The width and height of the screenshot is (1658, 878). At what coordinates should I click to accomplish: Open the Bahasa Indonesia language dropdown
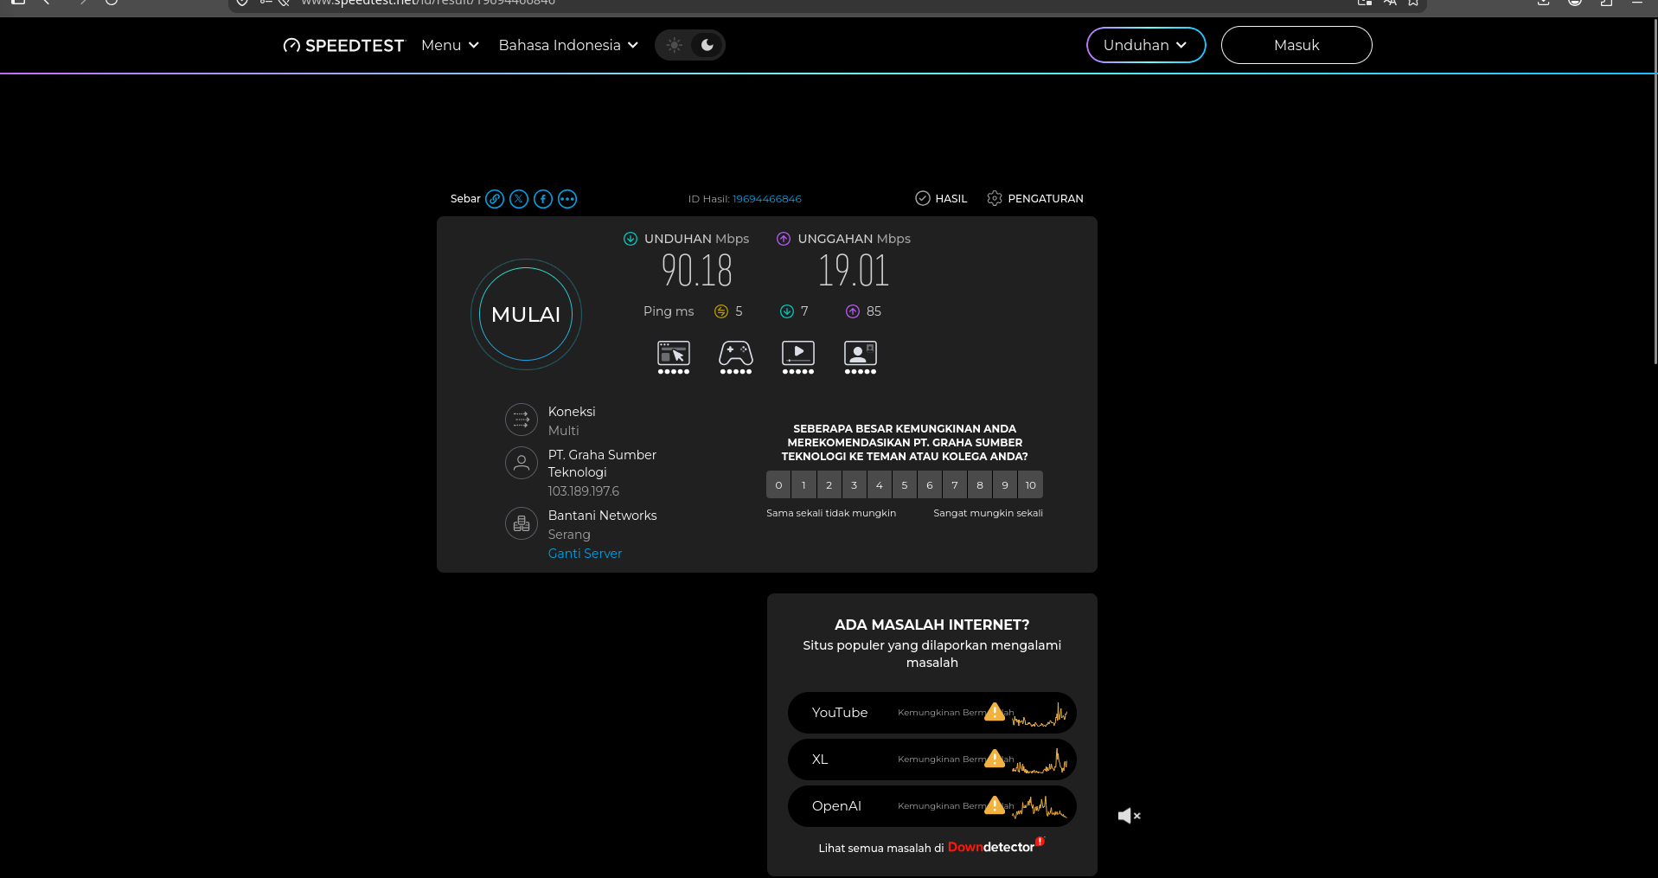coord(568,45)
